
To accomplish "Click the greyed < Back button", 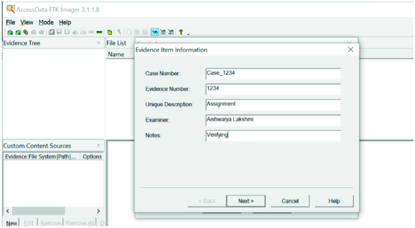I will point(207,201).
